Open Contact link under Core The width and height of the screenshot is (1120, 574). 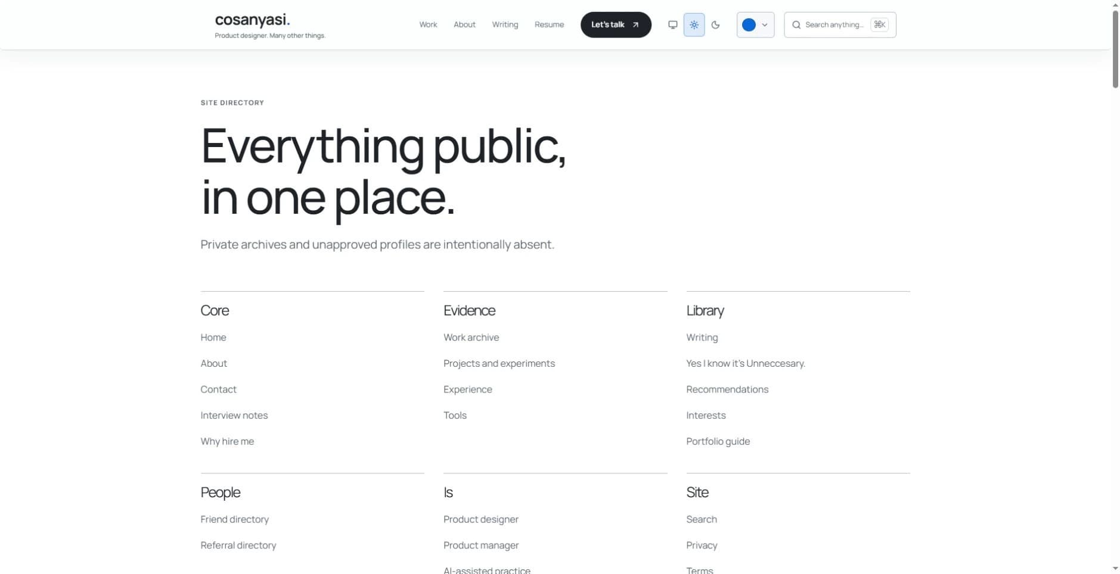point(219,389)
